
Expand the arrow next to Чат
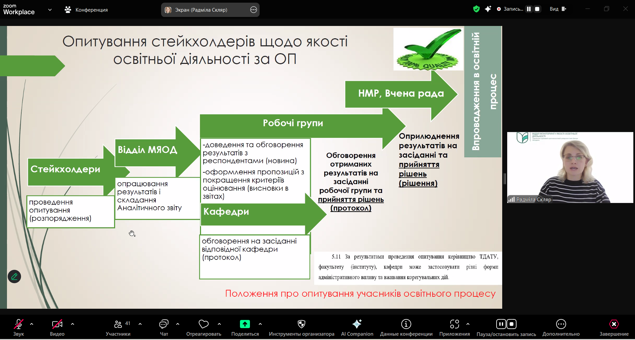(x=178, y=324)
